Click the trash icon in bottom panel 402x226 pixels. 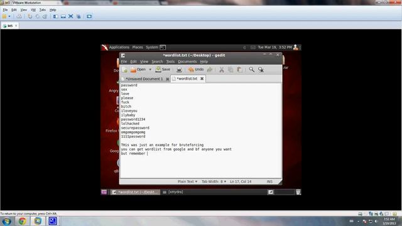pyautogui.click(x=298, y=192)
